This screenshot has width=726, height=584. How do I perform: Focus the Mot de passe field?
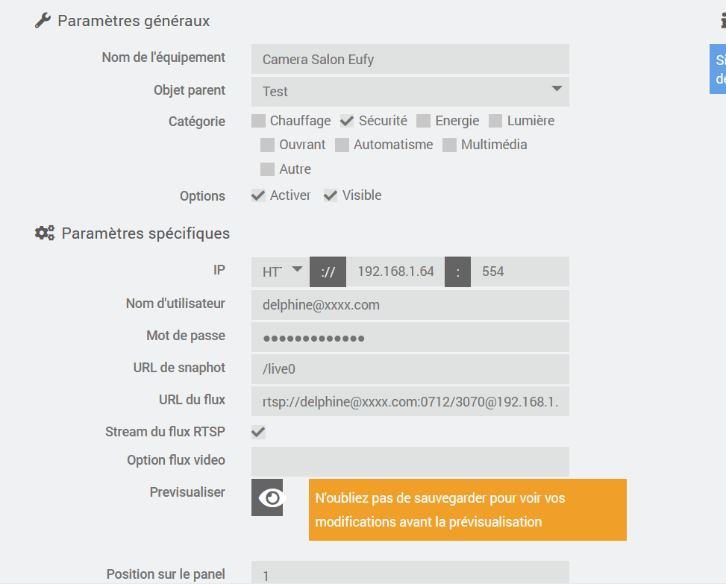[x=410, y=337]
